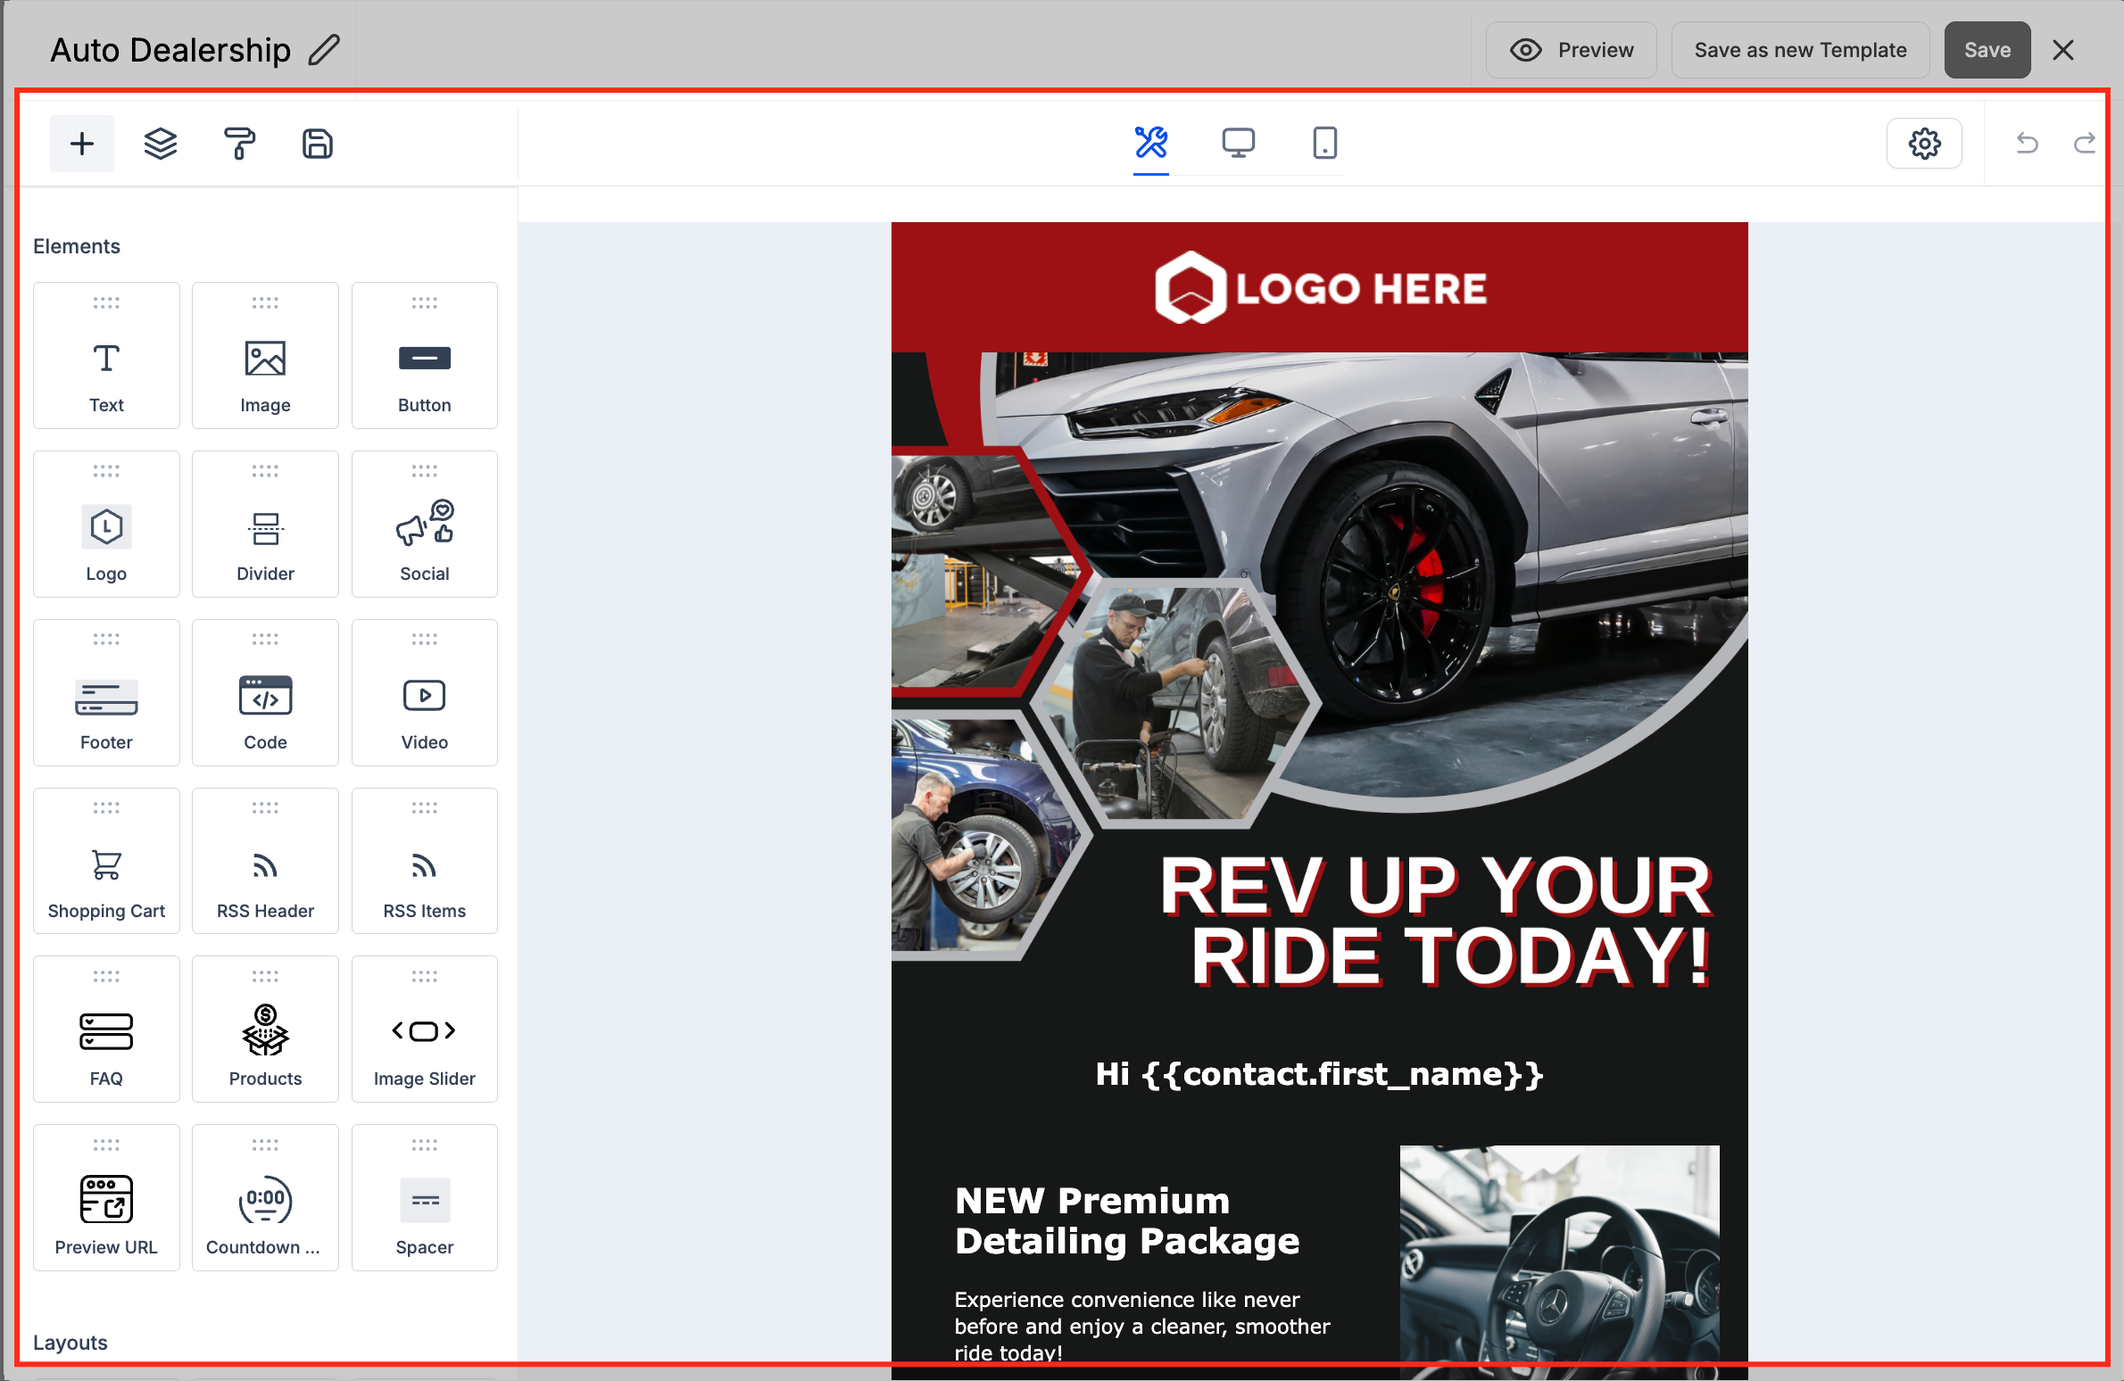The width and height of the screenshot is (2124, 1381).
Task: Click the Hi contact first name text
Action: pos(1319,1074)
